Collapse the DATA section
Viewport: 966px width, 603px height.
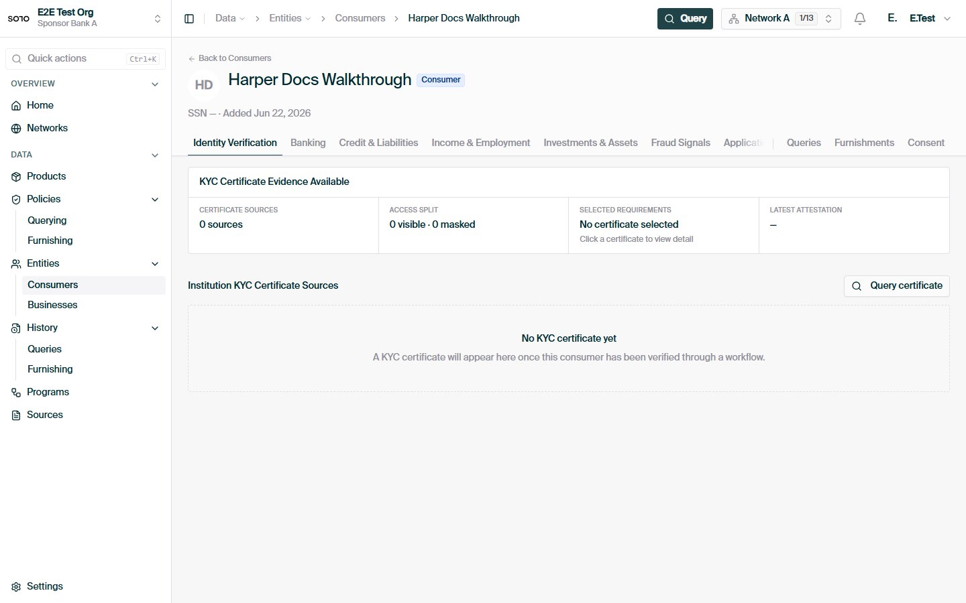click(155, 155)
